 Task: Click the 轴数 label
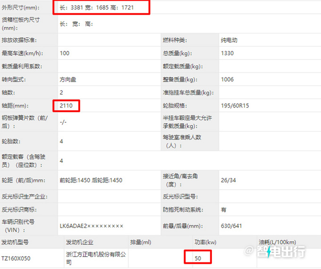[8, 92]
